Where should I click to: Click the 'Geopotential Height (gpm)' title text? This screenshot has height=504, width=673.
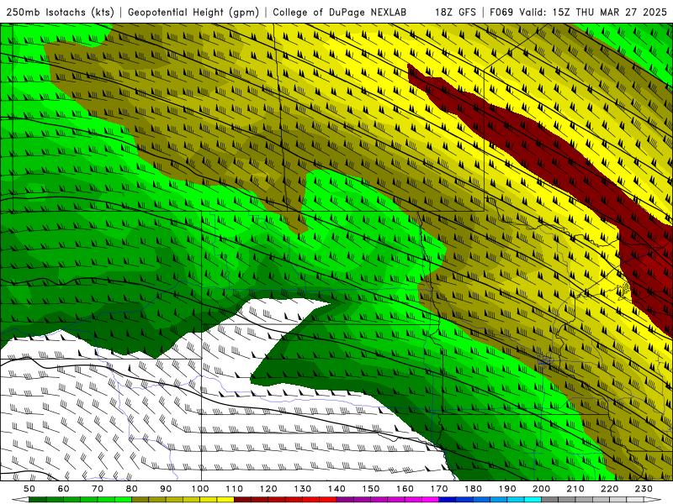[x=193, y=13]
